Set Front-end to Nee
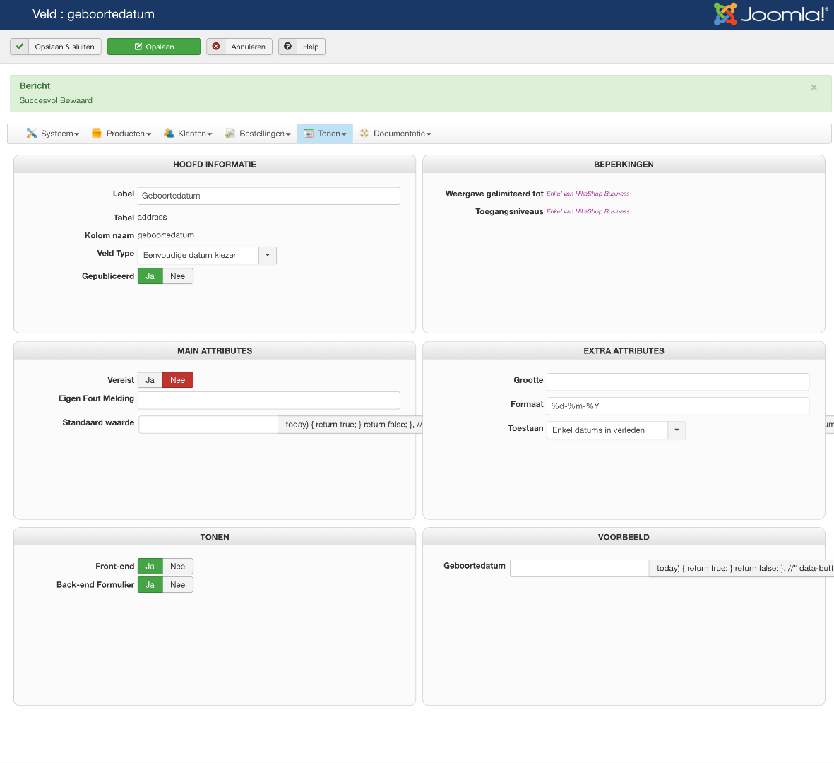834x763 pixels. click(x=178, y=567)
